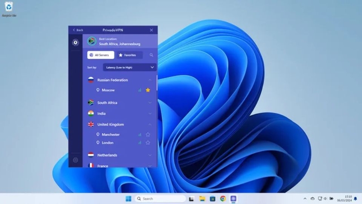This screenshot has height=204, width=362.
Task: Click the United Kingdom flag icon
Action: point(91,124)
